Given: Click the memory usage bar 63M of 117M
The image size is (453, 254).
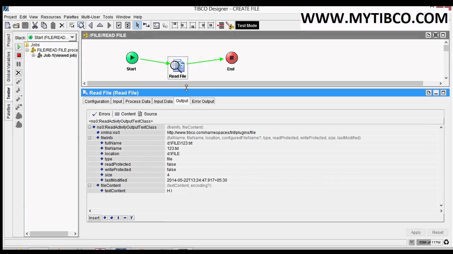Looking at the screenshot, I should (430, 242).
